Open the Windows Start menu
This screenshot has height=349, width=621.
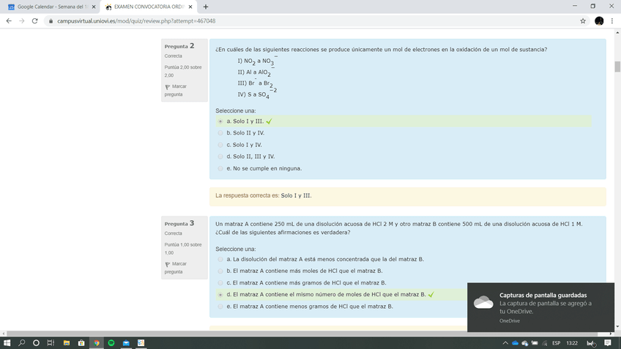tap(7, 342)
